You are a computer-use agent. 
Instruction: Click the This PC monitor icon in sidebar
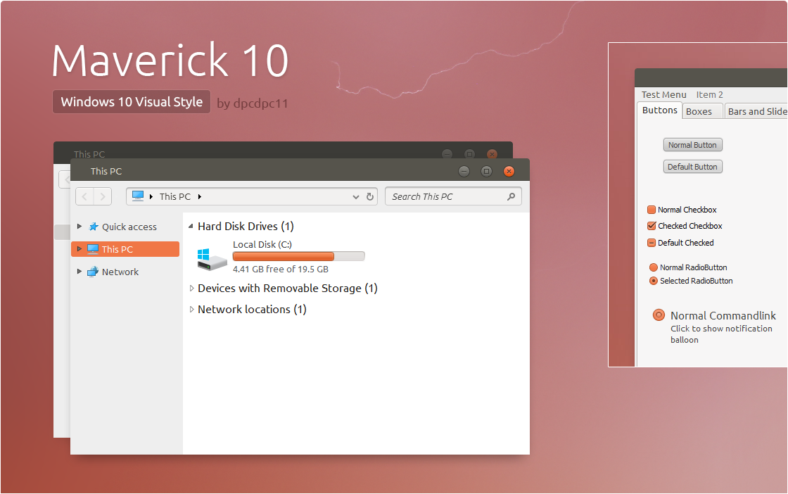93,248
